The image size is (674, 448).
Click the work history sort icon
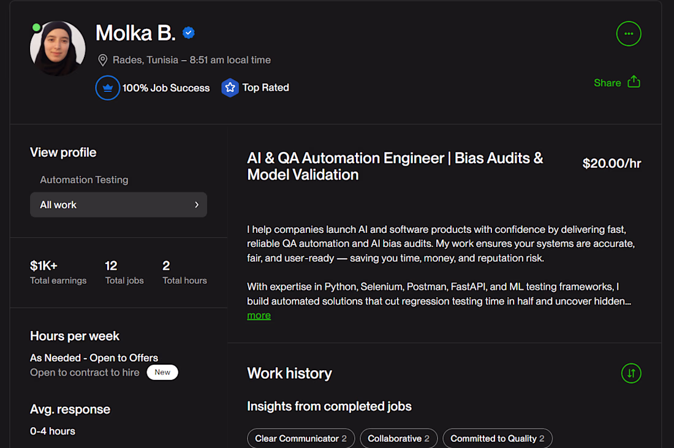[631, 373]
